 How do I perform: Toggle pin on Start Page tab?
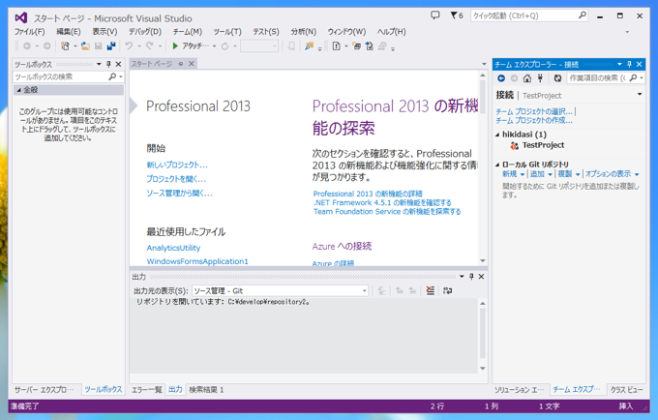(181, 64)
